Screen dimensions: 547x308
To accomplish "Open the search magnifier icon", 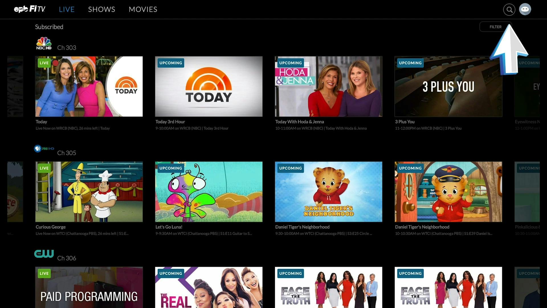I will pyautogui.click(x=509, y=10).
